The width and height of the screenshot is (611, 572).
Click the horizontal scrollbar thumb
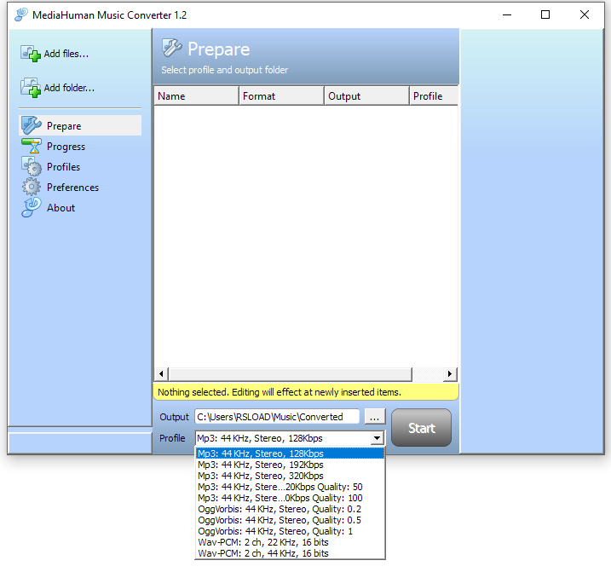pyautogui.click(x=291, y=374)
